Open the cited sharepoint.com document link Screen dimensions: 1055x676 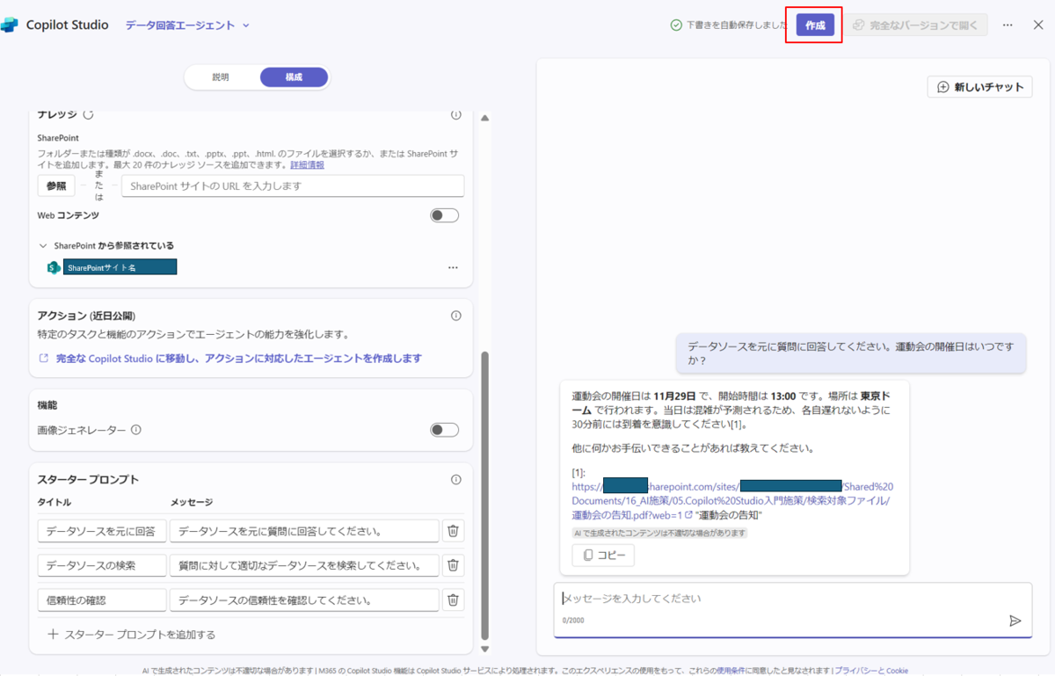(x=732, y=500)
